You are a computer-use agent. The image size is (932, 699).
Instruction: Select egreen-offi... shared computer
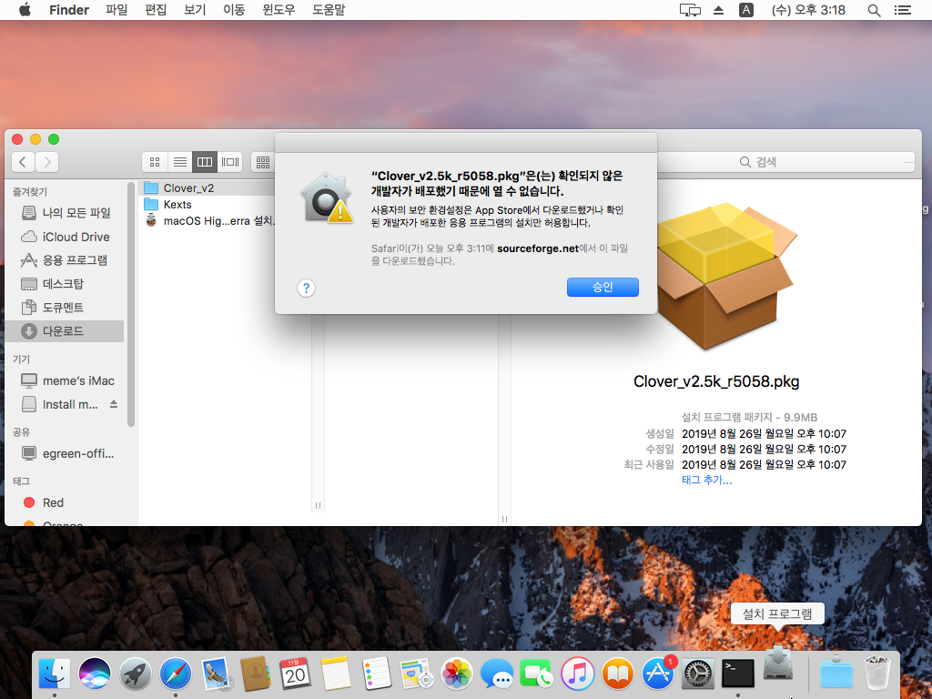click(66, 453)
